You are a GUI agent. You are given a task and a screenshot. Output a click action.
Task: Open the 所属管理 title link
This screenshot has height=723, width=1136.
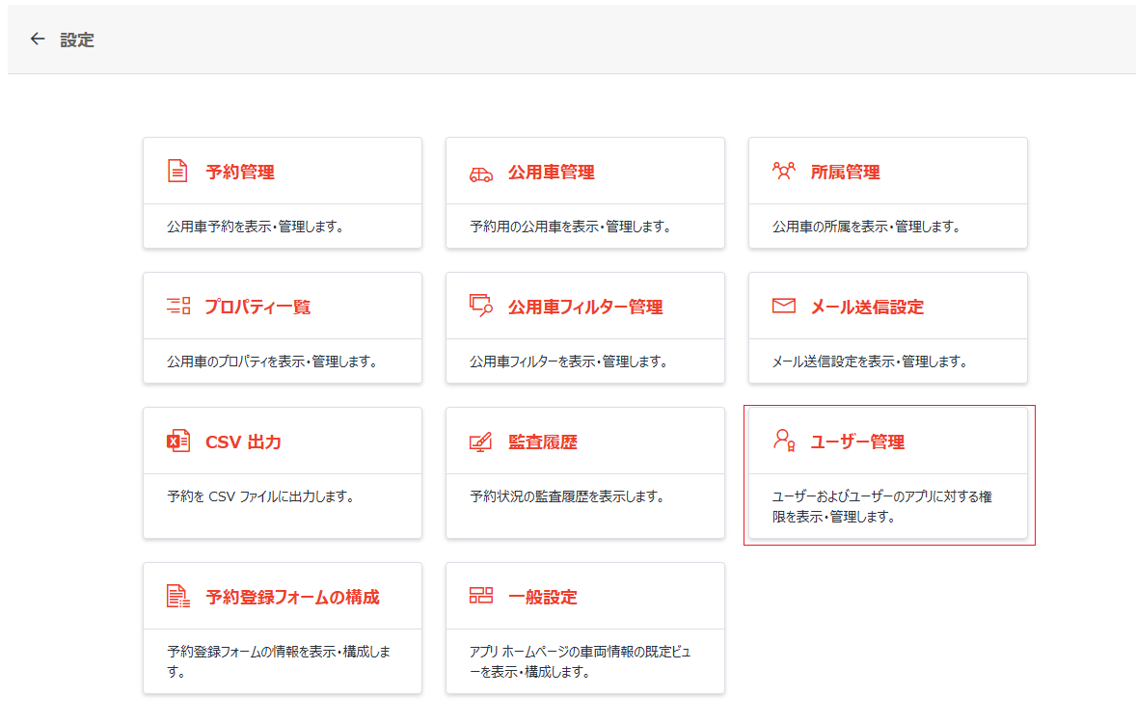[846, 172]
